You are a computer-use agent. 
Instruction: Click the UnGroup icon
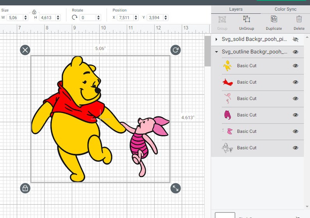[246, 19]
